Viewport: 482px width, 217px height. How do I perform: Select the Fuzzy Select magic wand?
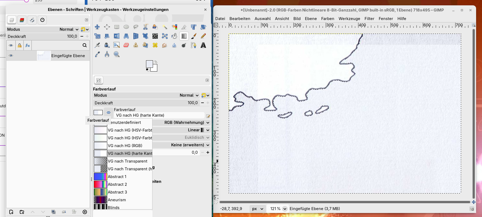coord(165,27)
